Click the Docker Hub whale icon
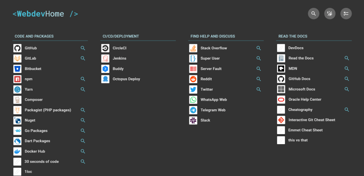This screenshot has width=364, height=176. (17, 151)
